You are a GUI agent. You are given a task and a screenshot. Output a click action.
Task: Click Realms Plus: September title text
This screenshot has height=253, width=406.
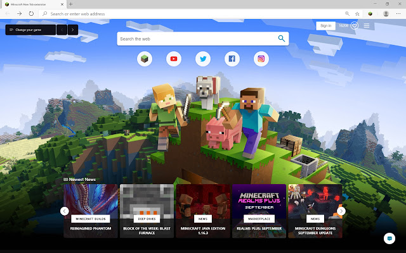point(259,228)
